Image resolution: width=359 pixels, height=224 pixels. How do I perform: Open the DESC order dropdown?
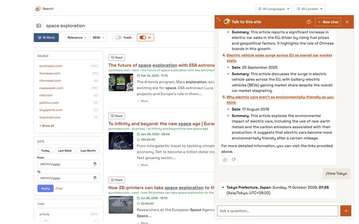pyautogui.click(x=98, y=38)
